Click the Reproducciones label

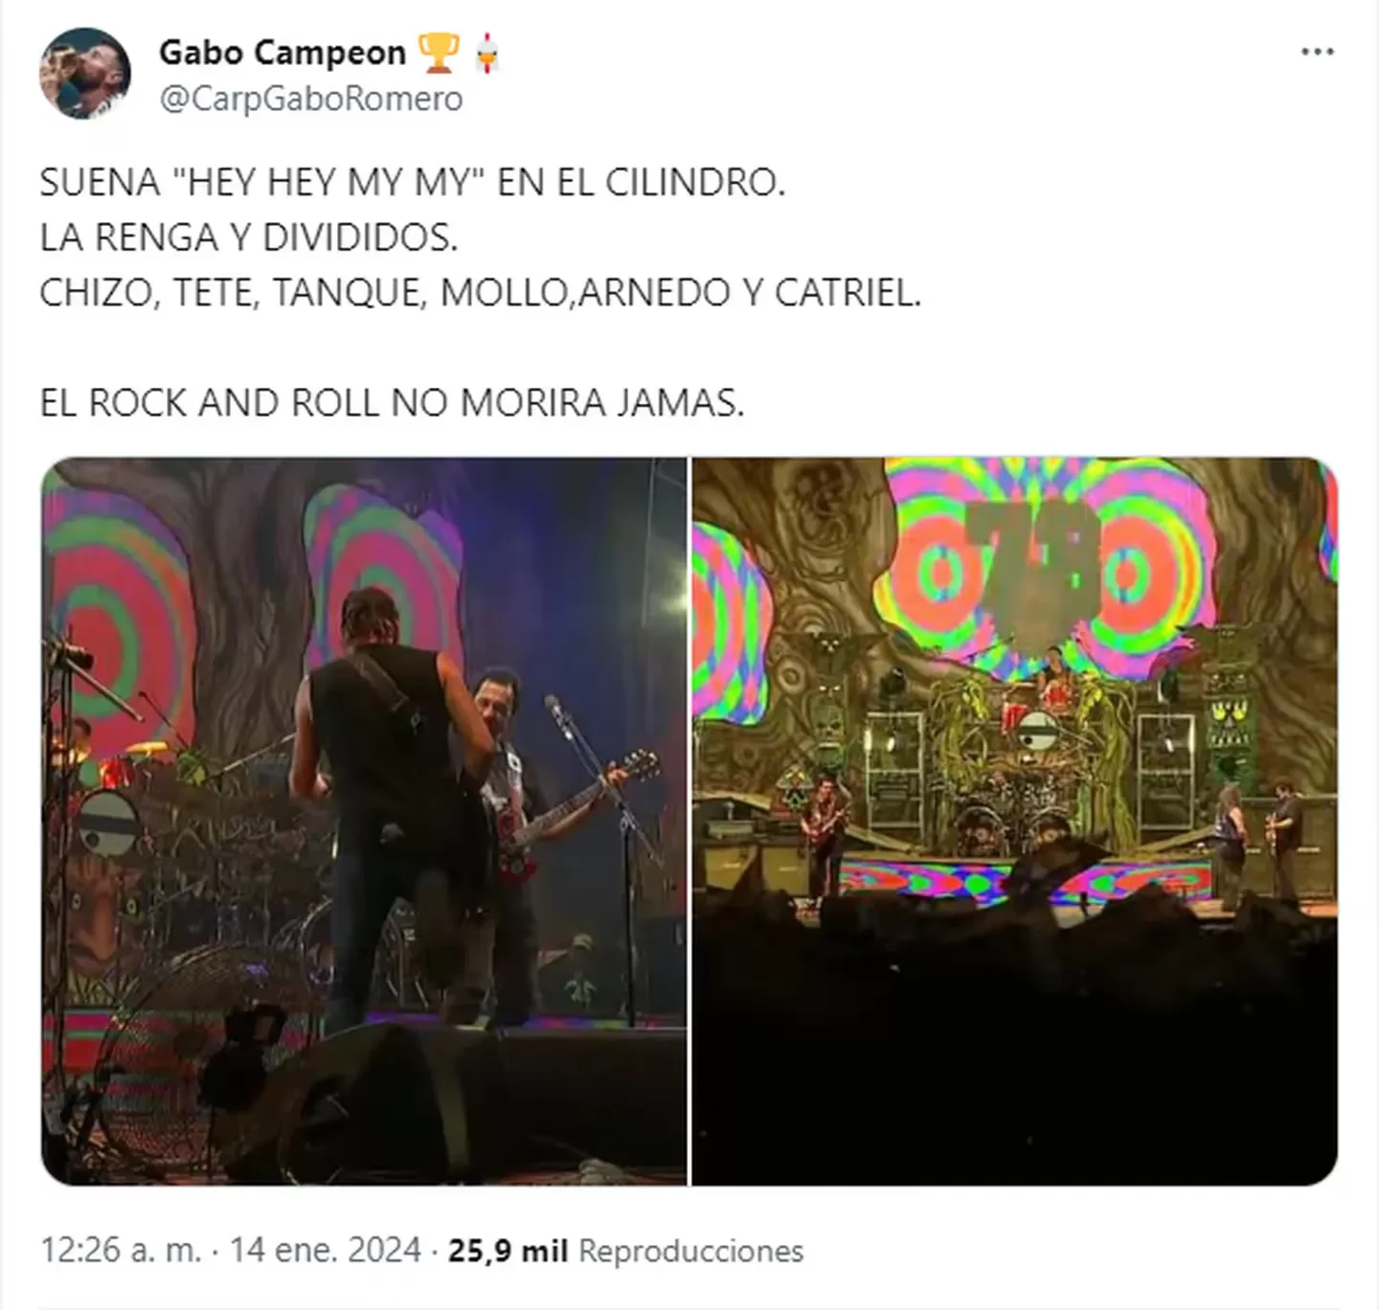click(691, 1250)
